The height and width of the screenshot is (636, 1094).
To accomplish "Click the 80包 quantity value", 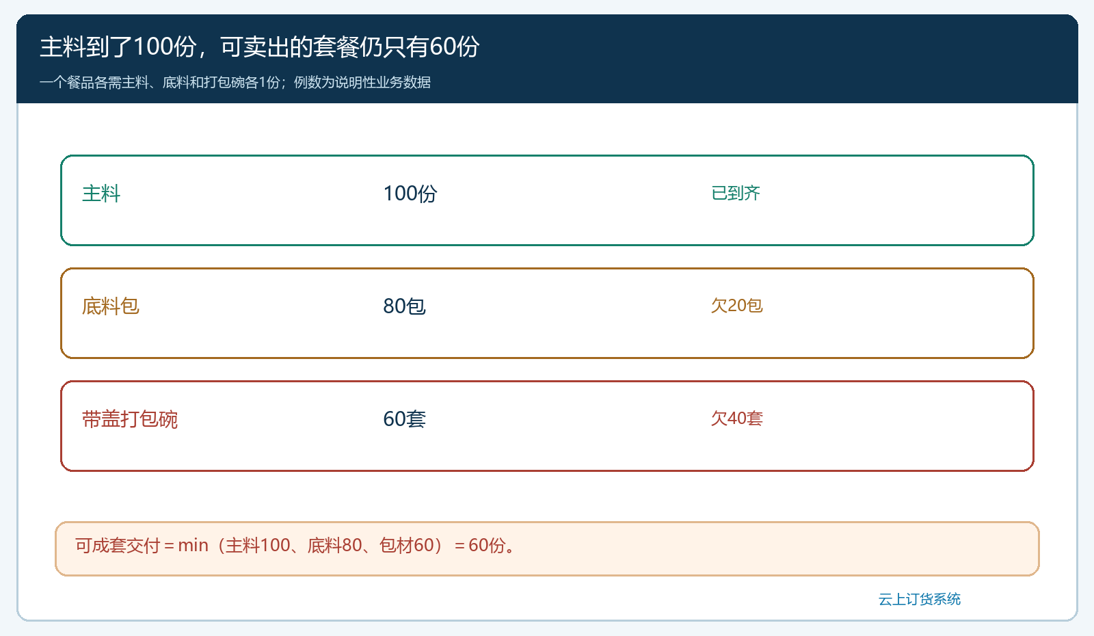I will point(405,306).
